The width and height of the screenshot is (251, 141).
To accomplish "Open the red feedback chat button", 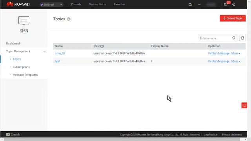I will pos(244,105).
